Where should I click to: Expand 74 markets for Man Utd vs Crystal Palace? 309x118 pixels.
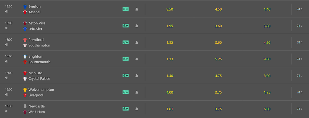click(299, 76)
